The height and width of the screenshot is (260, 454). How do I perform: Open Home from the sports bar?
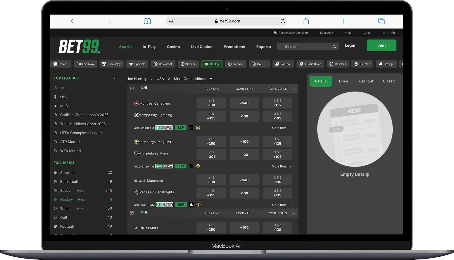[61, 64]
